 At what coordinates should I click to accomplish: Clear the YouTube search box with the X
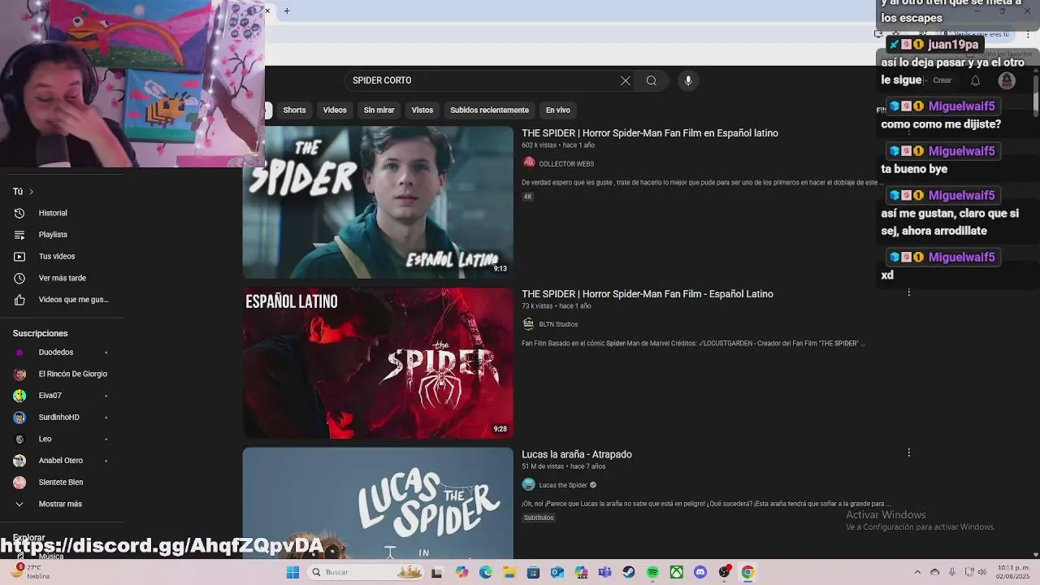pyautogui.click(x=625, y=80)
